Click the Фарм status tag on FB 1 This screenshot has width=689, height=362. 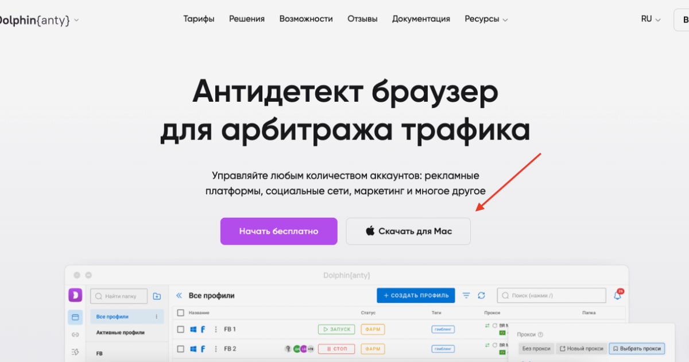click(373, 329)
